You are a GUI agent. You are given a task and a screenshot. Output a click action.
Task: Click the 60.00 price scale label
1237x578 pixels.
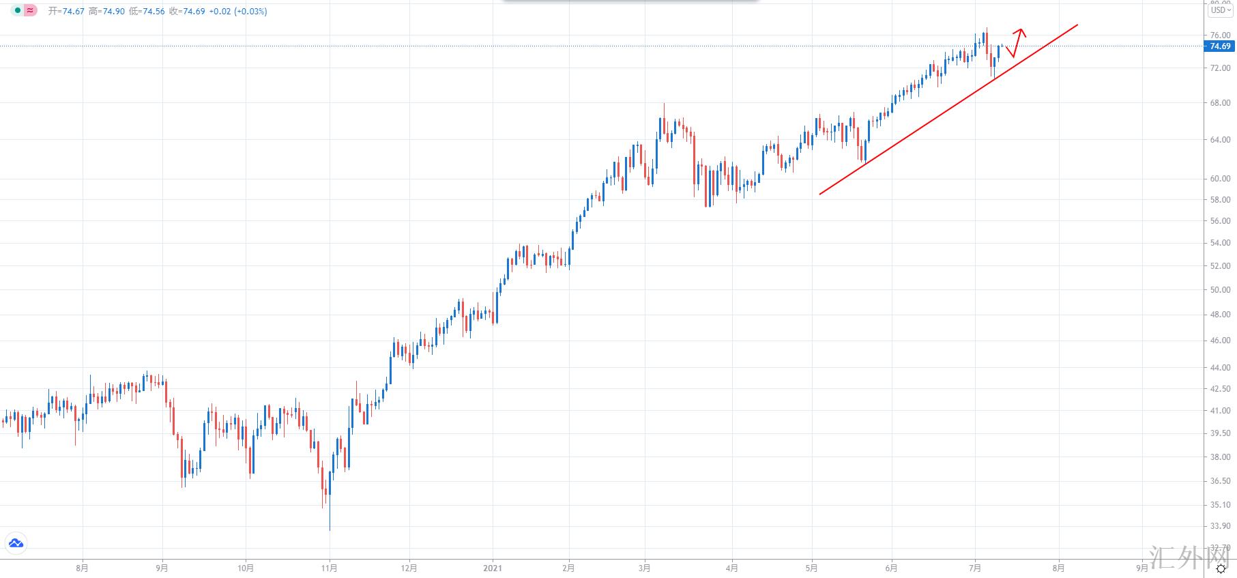tap(1220, 179)
